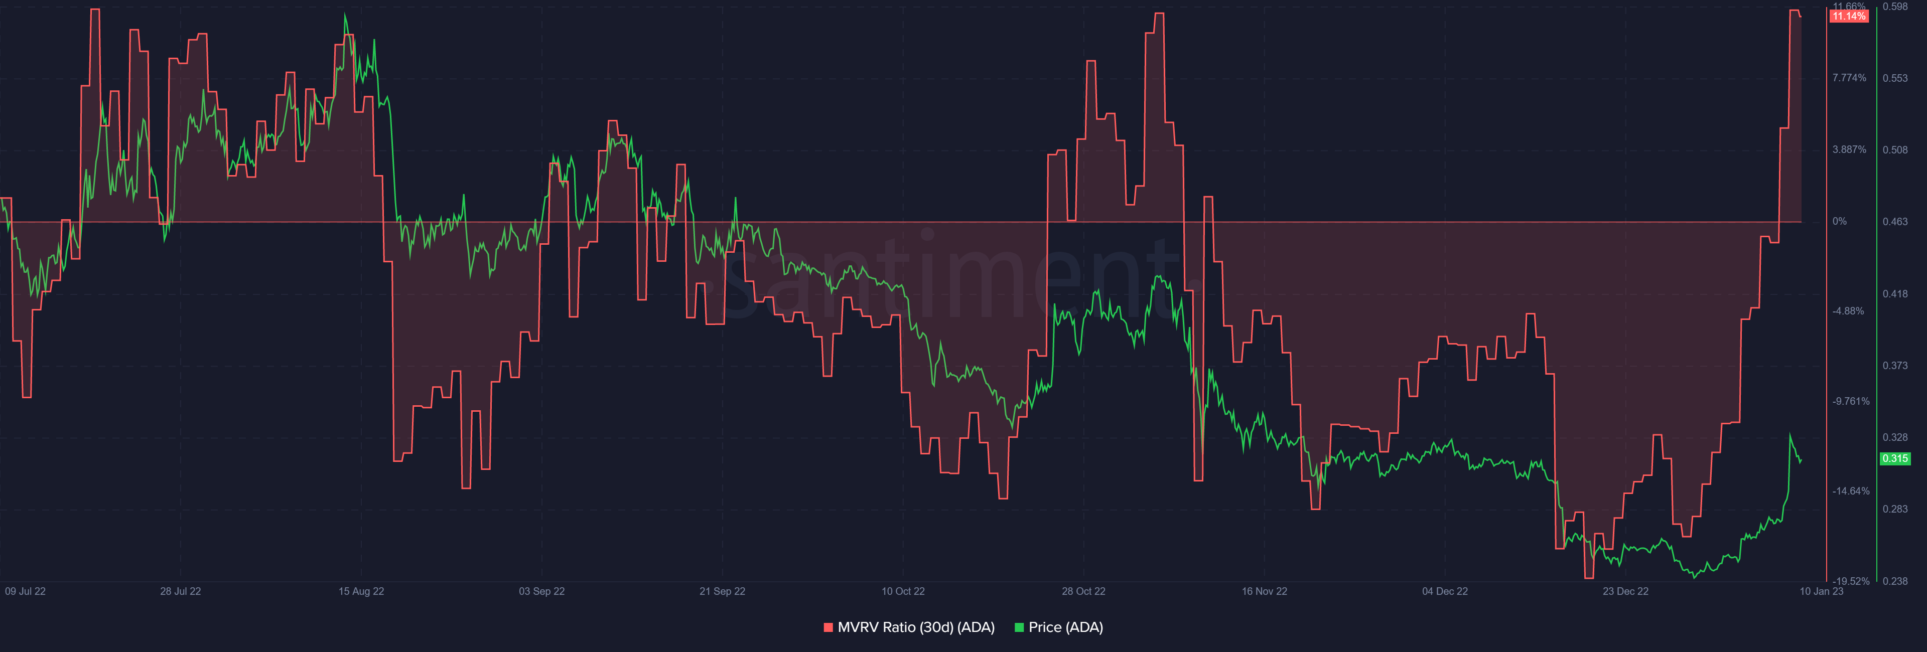Click the 28 Jul 22 date label

[x=180, y=591]
